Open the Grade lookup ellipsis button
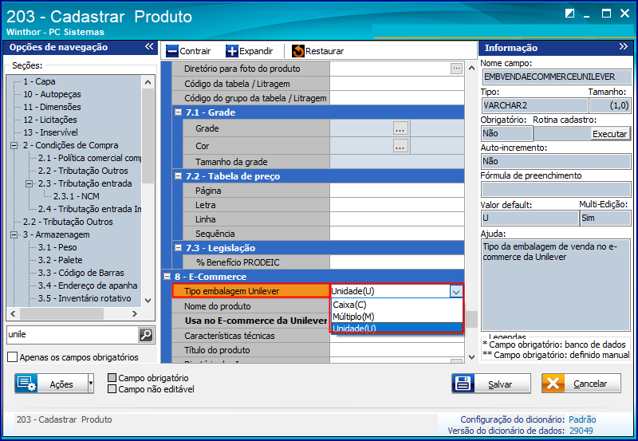Screen dimensions: 638x441 400,128
